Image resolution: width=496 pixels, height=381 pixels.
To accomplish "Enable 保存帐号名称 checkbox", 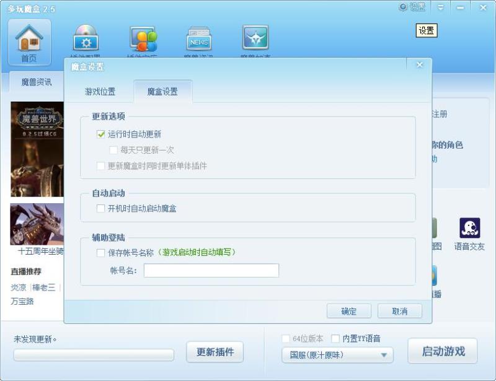I will click(x=100, y=253).
